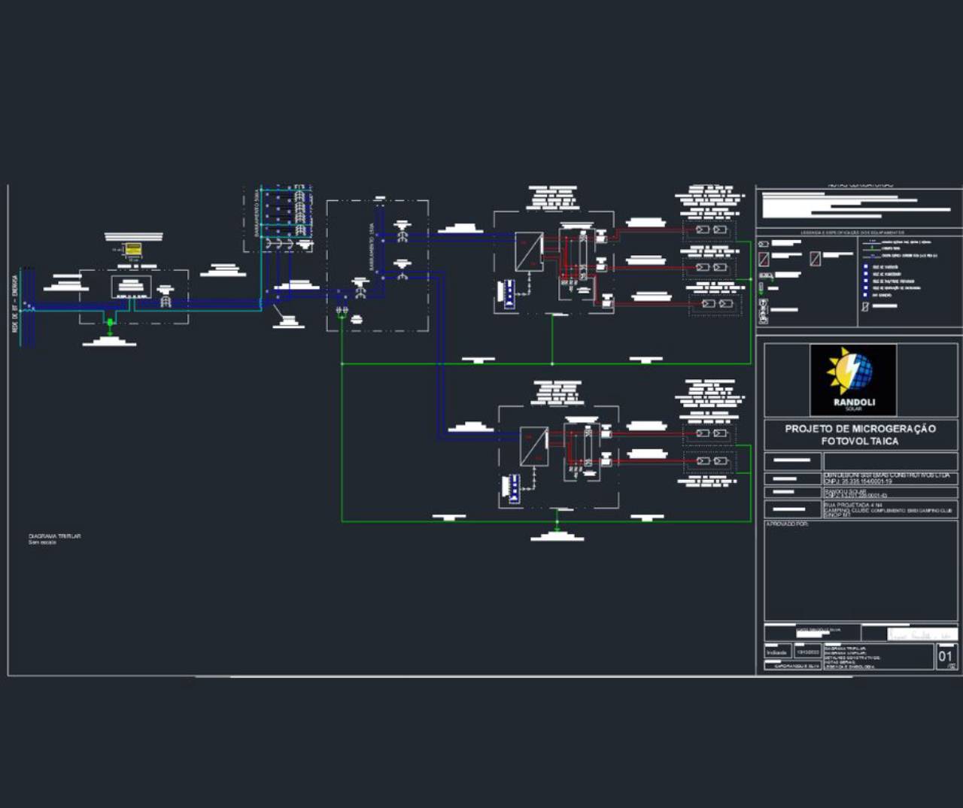Select the yellow warning placard above the meter
This screenshot has width=963, height=808.
click(133, 249)
